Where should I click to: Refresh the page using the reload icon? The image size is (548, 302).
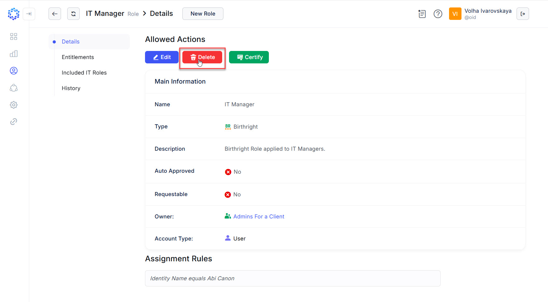(x=73, y=13)
